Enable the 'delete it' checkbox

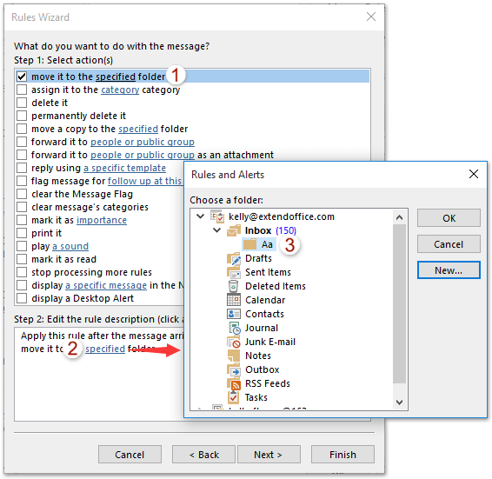click(x=22, y=103)
